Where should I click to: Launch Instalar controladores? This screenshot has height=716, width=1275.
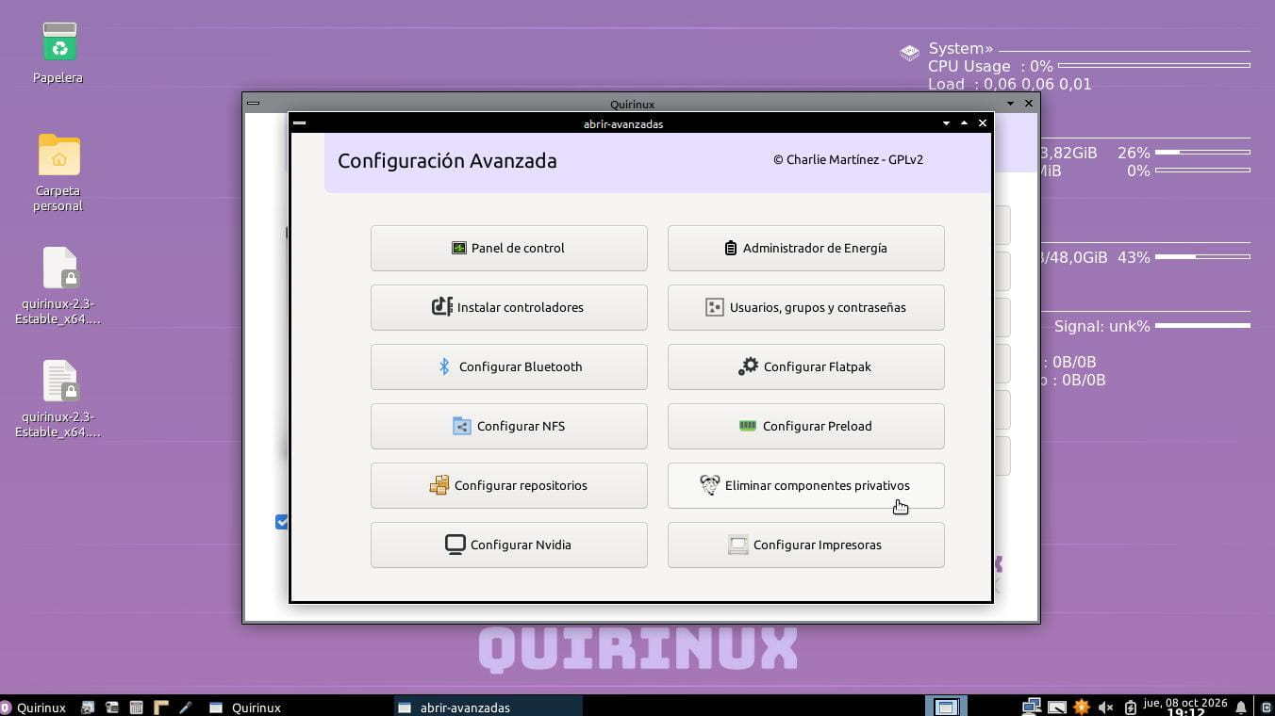point(508,307)
